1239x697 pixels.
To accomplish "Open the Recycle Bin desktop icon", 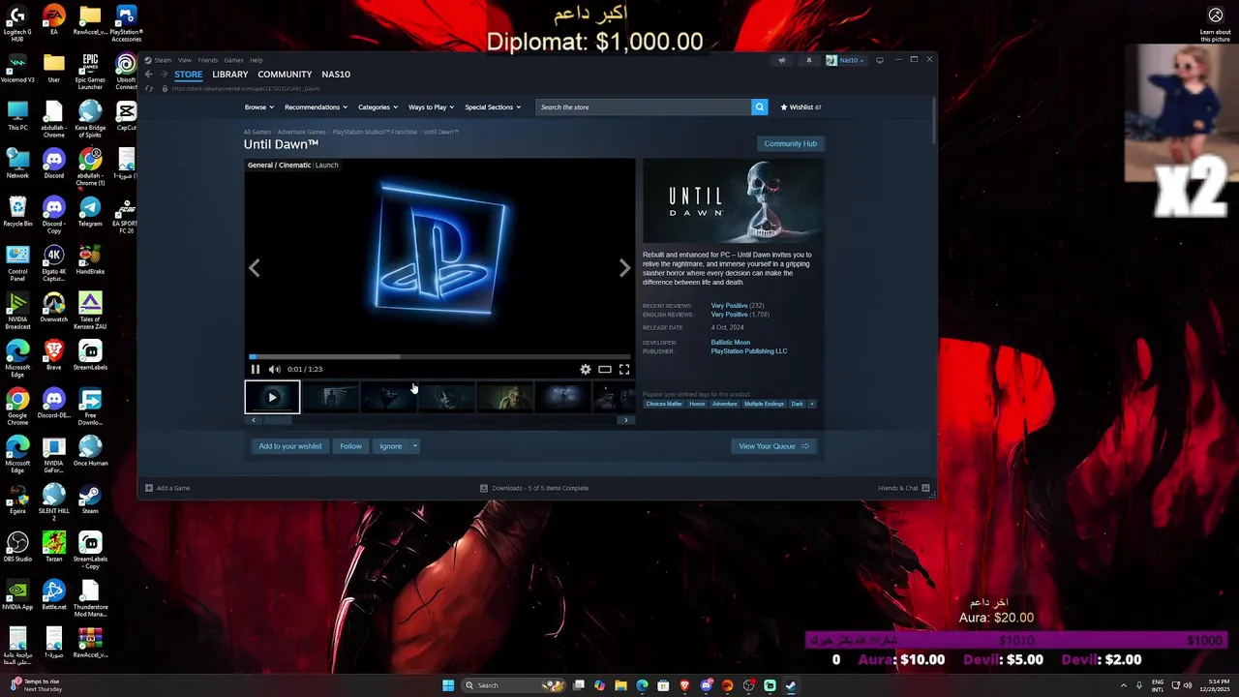I will [x=17, y=210].
